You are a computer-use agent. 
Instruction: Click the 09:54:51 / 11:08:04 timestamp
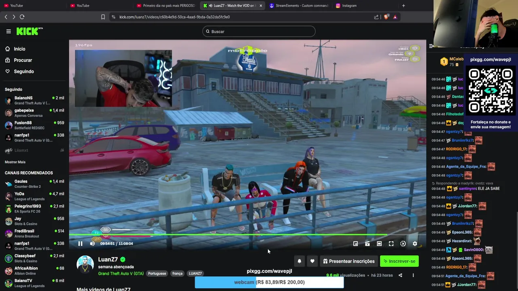(x=117, y=244)
